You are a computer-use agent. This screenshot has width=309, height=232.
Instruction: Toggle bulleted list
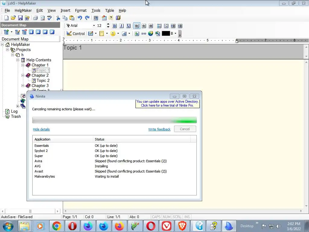coord(159,26)
